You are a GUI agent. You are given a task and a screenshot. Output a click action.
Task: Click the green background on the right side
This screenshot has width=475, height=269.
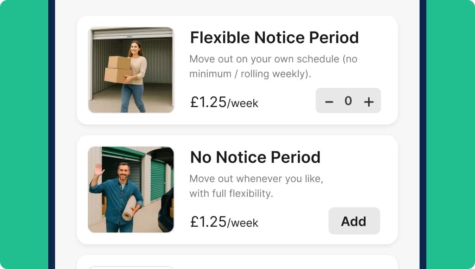450,134
